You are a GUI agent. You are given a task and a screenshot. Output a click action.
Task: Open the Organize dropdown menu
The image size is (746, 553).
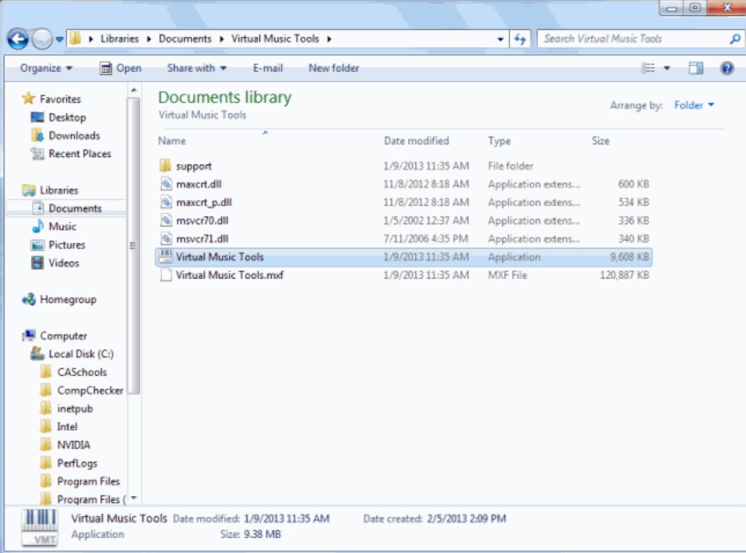46,69
